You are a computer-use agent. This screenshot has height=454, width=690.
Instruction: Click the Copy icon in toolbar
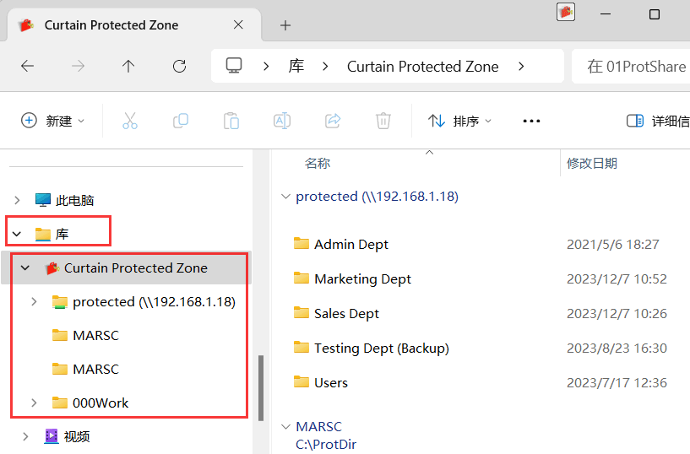click(181, 121)
